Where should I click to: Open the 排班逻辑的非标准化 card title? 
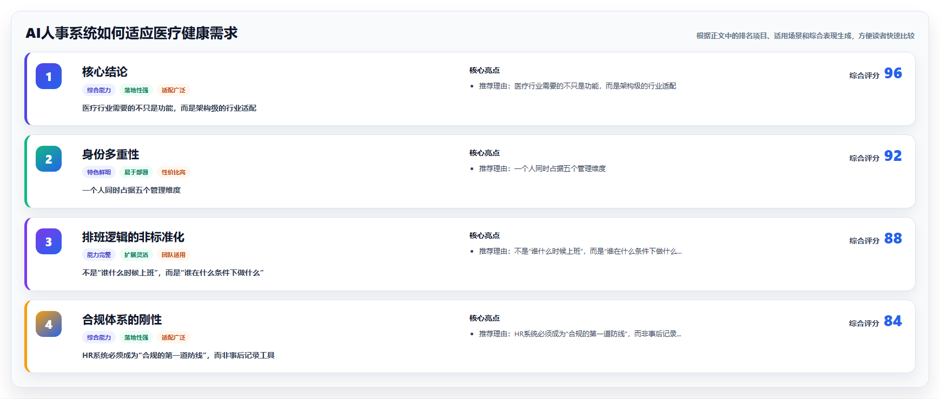point(133,237)
